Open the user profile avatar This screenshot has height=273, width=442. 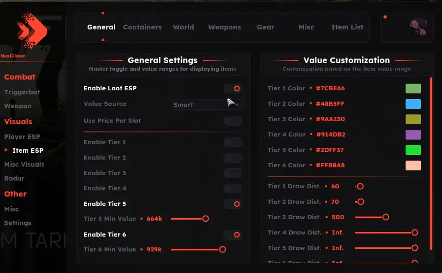418,27
